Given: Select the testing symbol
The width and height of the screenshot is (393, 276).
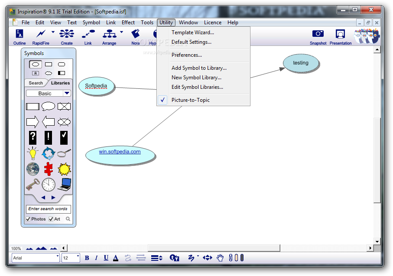Looking at the screenshot, I should point(301,63).
